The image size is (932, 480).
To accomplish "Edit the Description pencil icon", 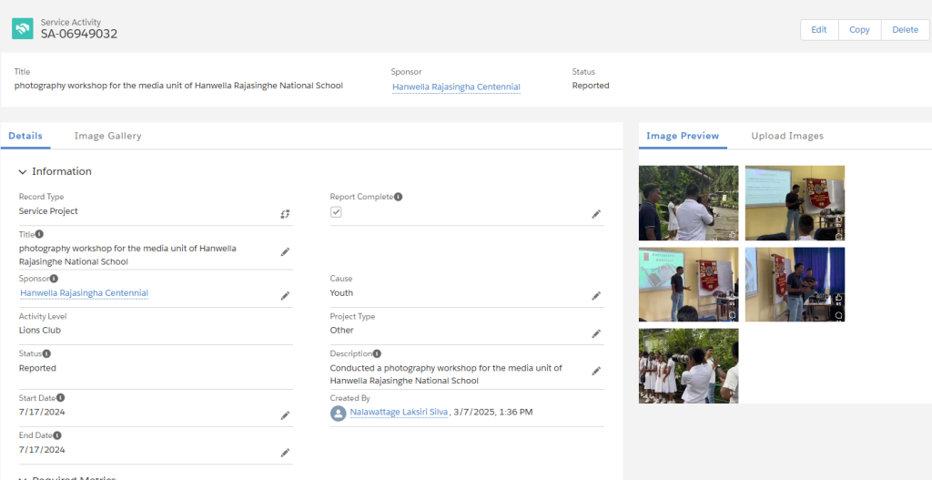I will click(x=596, y=371).
